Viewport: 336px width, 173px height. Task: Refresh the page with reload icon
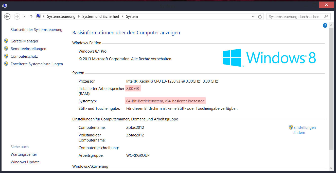(x=260, y=17)
